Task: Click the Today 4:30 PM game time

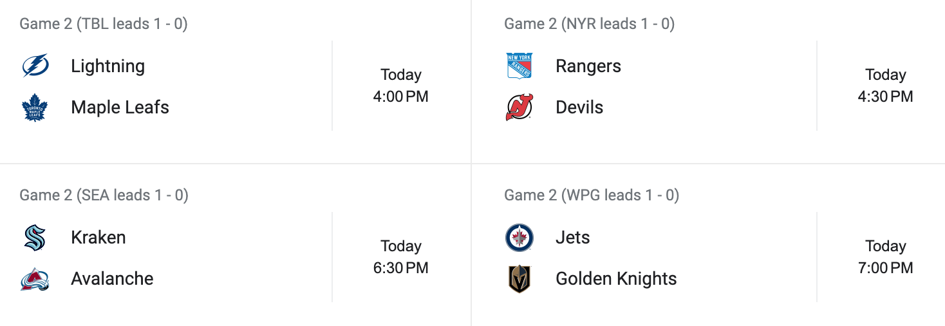Action: (885, 86)
